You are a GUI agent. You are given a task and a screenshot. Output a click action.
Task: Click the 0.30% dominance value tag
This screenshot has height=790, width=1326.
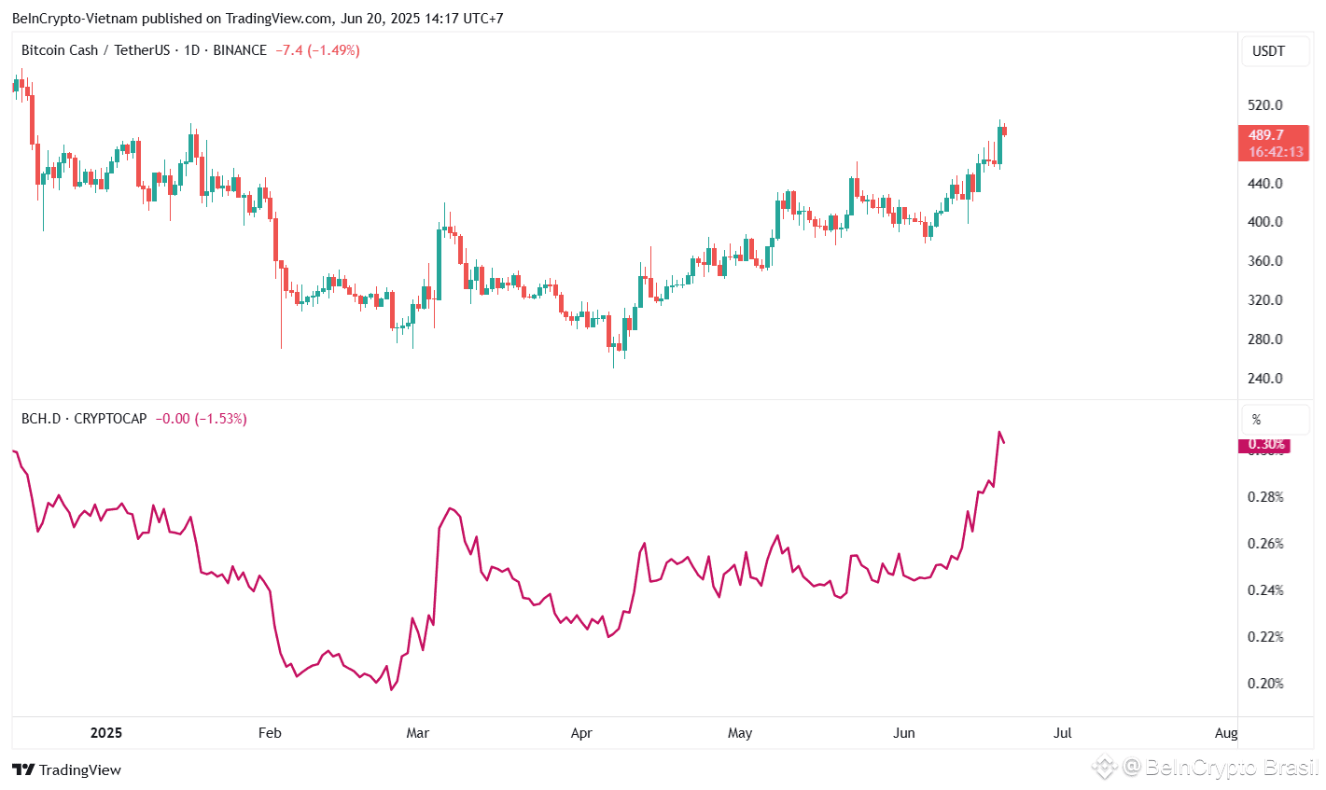pyautogui.click(x=1266, y=445)
